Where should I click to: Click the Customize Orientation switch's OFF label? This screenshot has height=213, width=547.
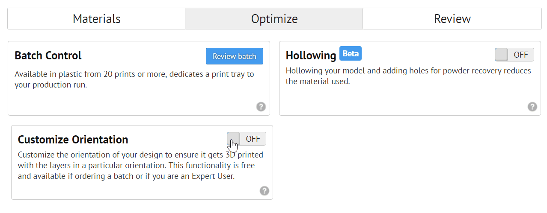pyautogui.click(x=253, y=139)
